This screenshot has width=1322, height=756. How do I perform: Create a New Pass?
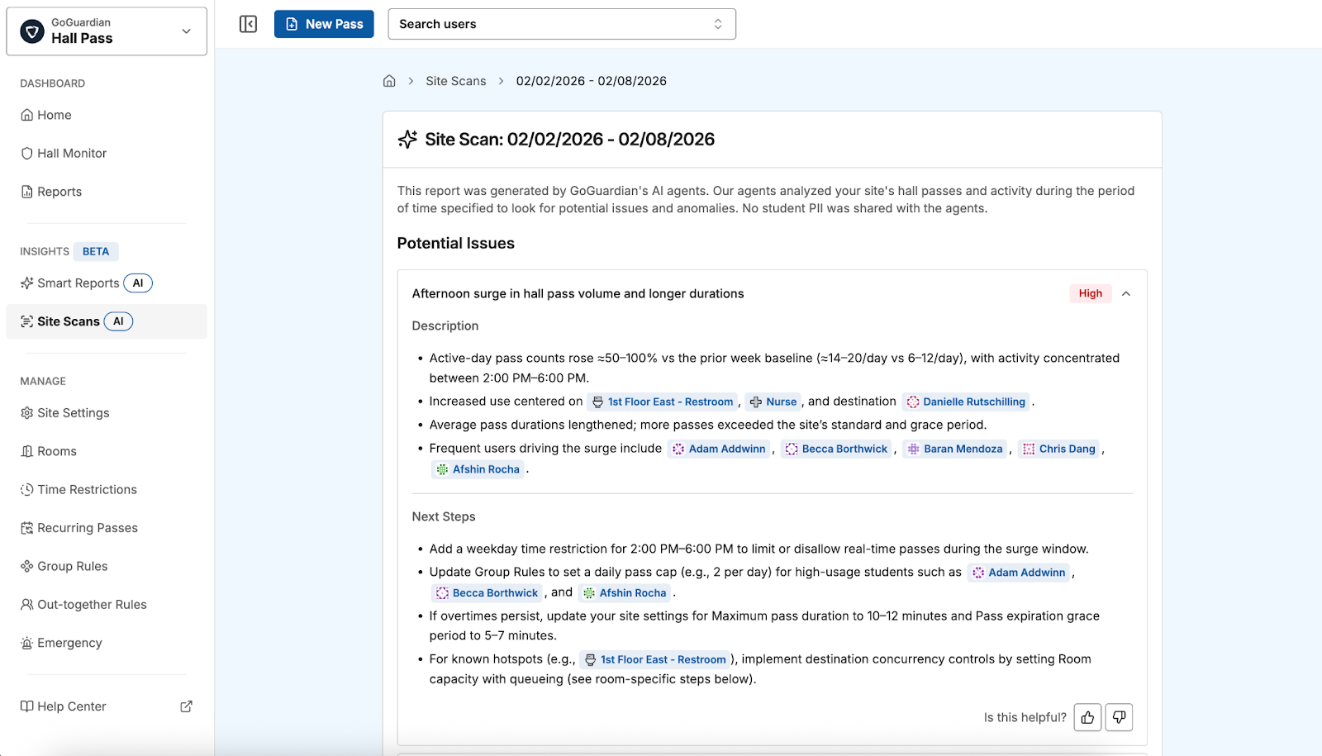click(324, 24)
